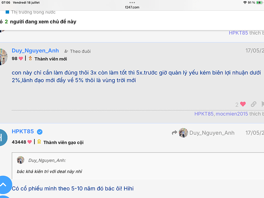
Task: Click the gold veteran member badge icon
Action: 39,142
